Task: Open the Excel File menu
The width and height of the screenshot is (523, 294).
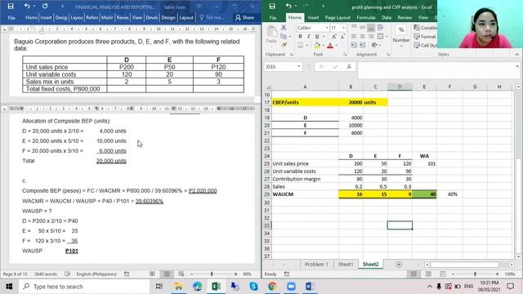Action: click(273, 17)
